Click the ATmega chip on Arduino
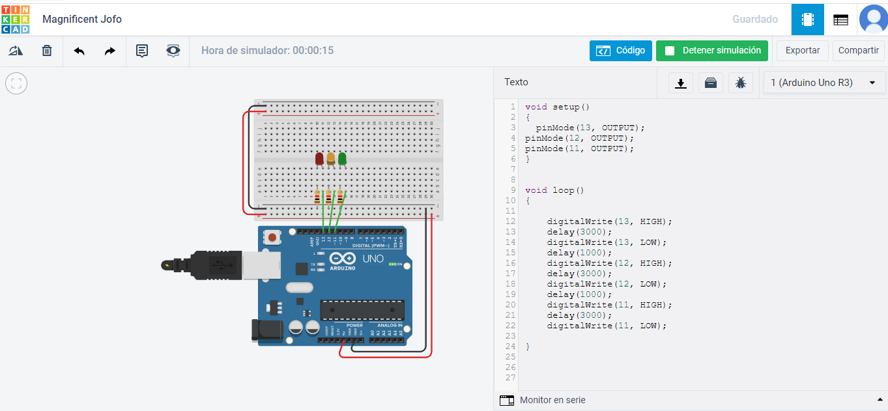888x411 pixels. 362,310
